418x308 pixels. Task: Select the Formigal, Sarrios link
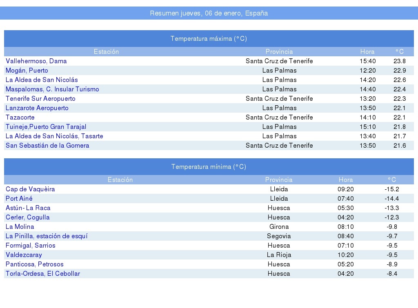click(30, 246)
